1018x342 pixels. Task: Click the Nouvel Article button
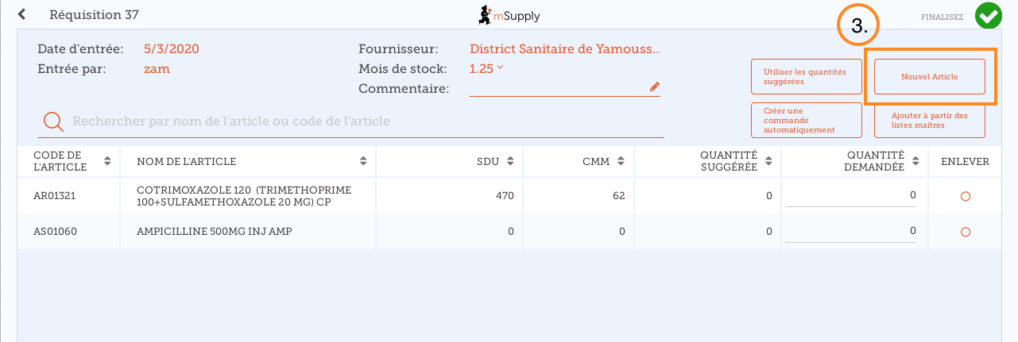[x=929, y=77]
